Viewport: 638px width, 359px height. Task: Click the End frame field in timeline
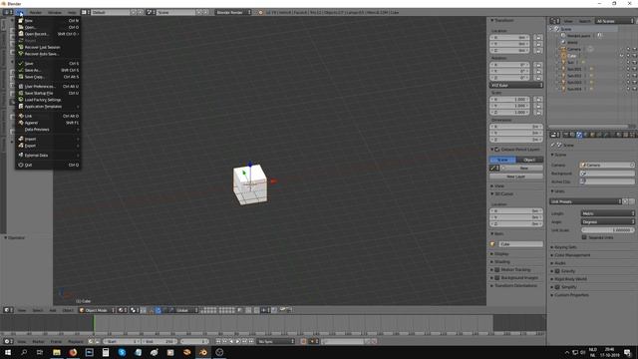(159, 341)
